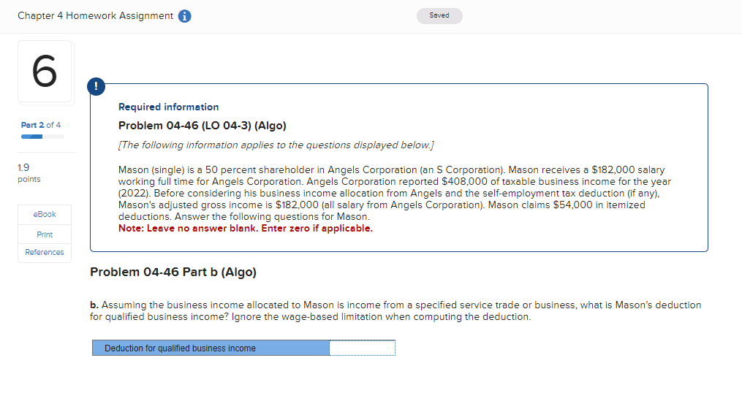Click the '1.9 points' value

[x=29, y=172]
